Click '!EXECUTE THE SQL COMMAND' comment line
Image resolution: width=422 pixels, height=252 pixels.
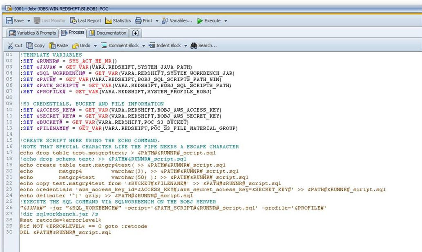118,202
